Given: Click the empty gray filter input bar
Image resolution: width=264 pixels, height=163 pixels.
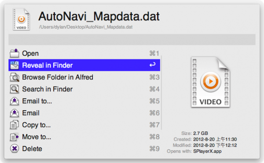Looking at the screenshot, I should coord(132,40).
